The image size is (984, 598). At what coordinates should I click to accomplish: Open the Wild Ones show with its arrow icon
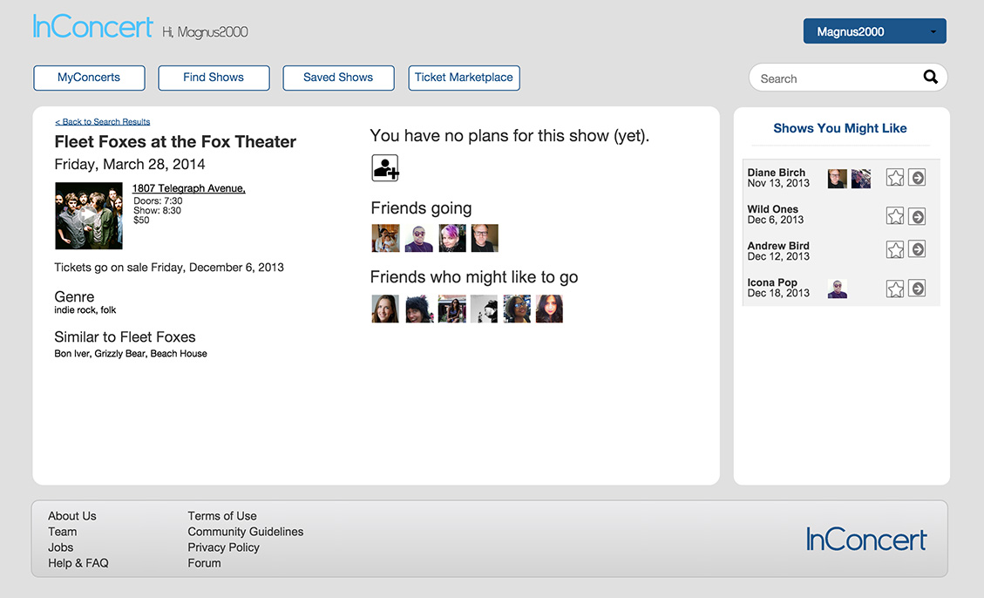click(x=917, y=216)
